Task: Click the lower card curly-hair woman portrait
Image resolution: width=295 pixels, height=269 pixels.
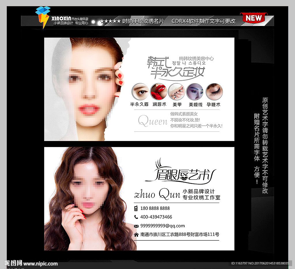Action: 90,199
